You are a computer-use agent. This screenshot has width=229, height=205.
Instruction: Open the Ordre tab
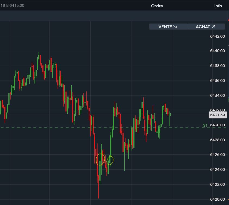pos(157,6)
